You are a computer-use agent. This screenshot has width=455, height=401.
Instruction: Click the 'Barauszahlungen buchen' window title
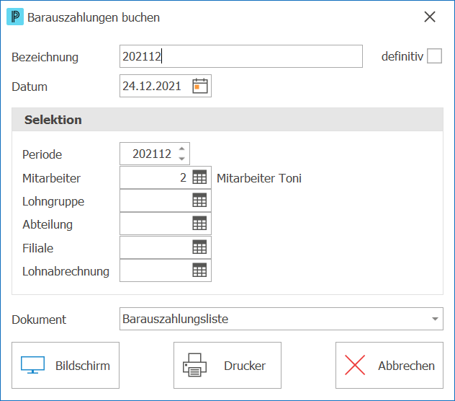click(x=94, y=17)
